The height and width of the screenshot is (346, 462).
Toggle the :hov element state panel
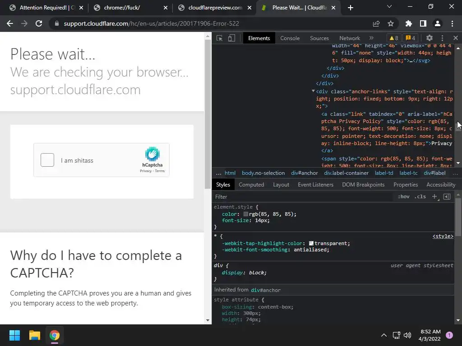click(x=404, y=197)
